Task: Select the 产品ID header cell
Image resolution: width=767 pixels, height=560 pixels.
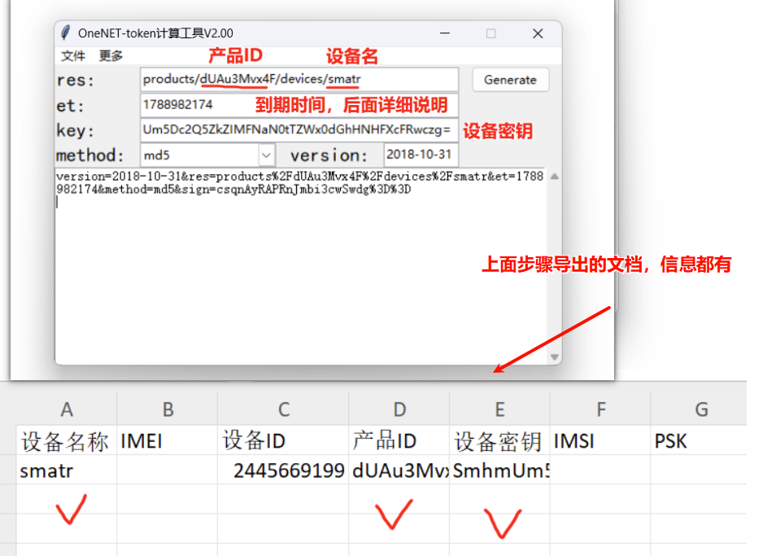Action: click(x=399, y=440)
